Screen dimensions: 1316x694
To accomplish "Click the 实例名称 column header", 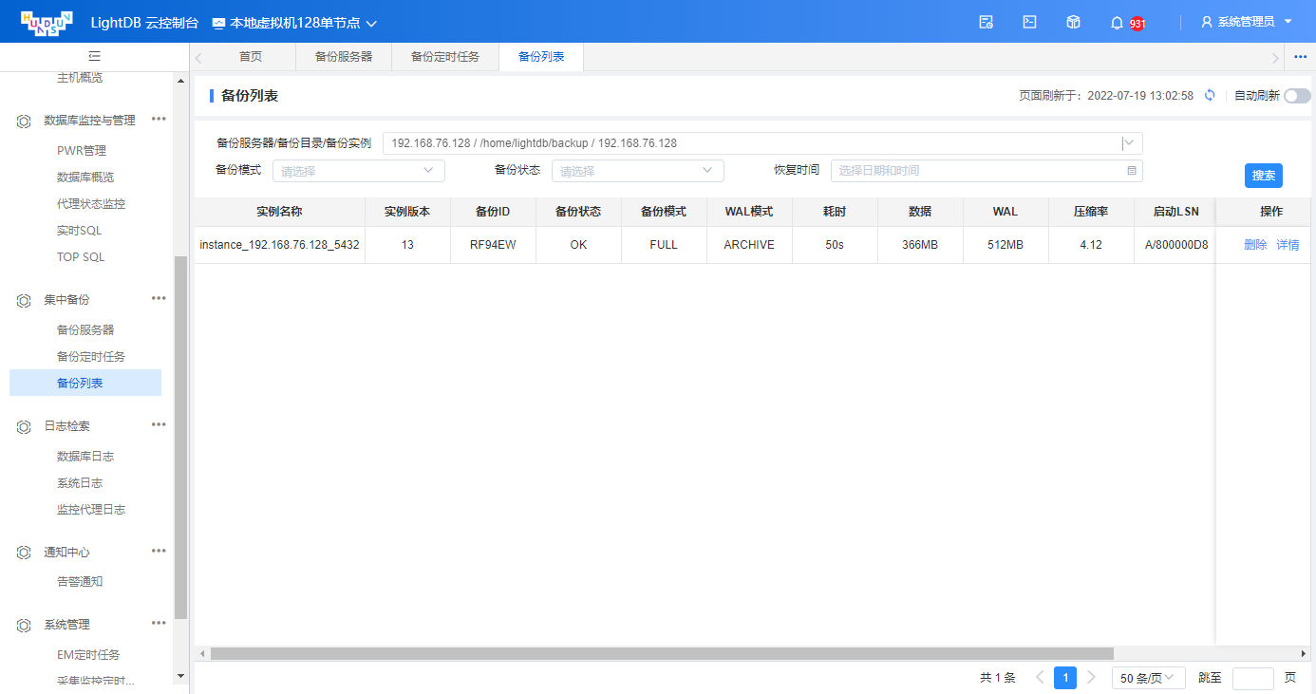I will coord(279,212).
